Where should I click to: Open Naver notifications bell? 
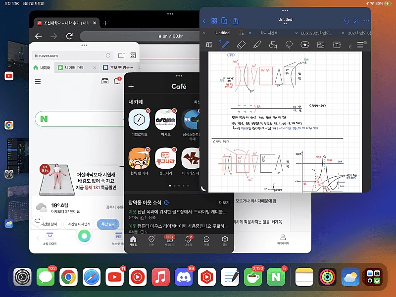[x=117, y=81]
